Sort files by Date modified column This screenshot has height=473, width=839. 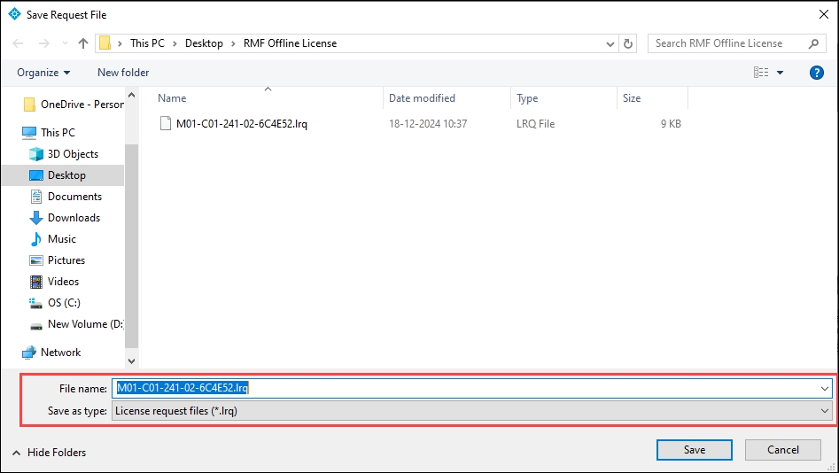point(422,98)
